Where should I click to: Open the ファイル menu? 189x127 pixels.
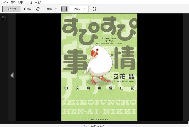[4, 2]
